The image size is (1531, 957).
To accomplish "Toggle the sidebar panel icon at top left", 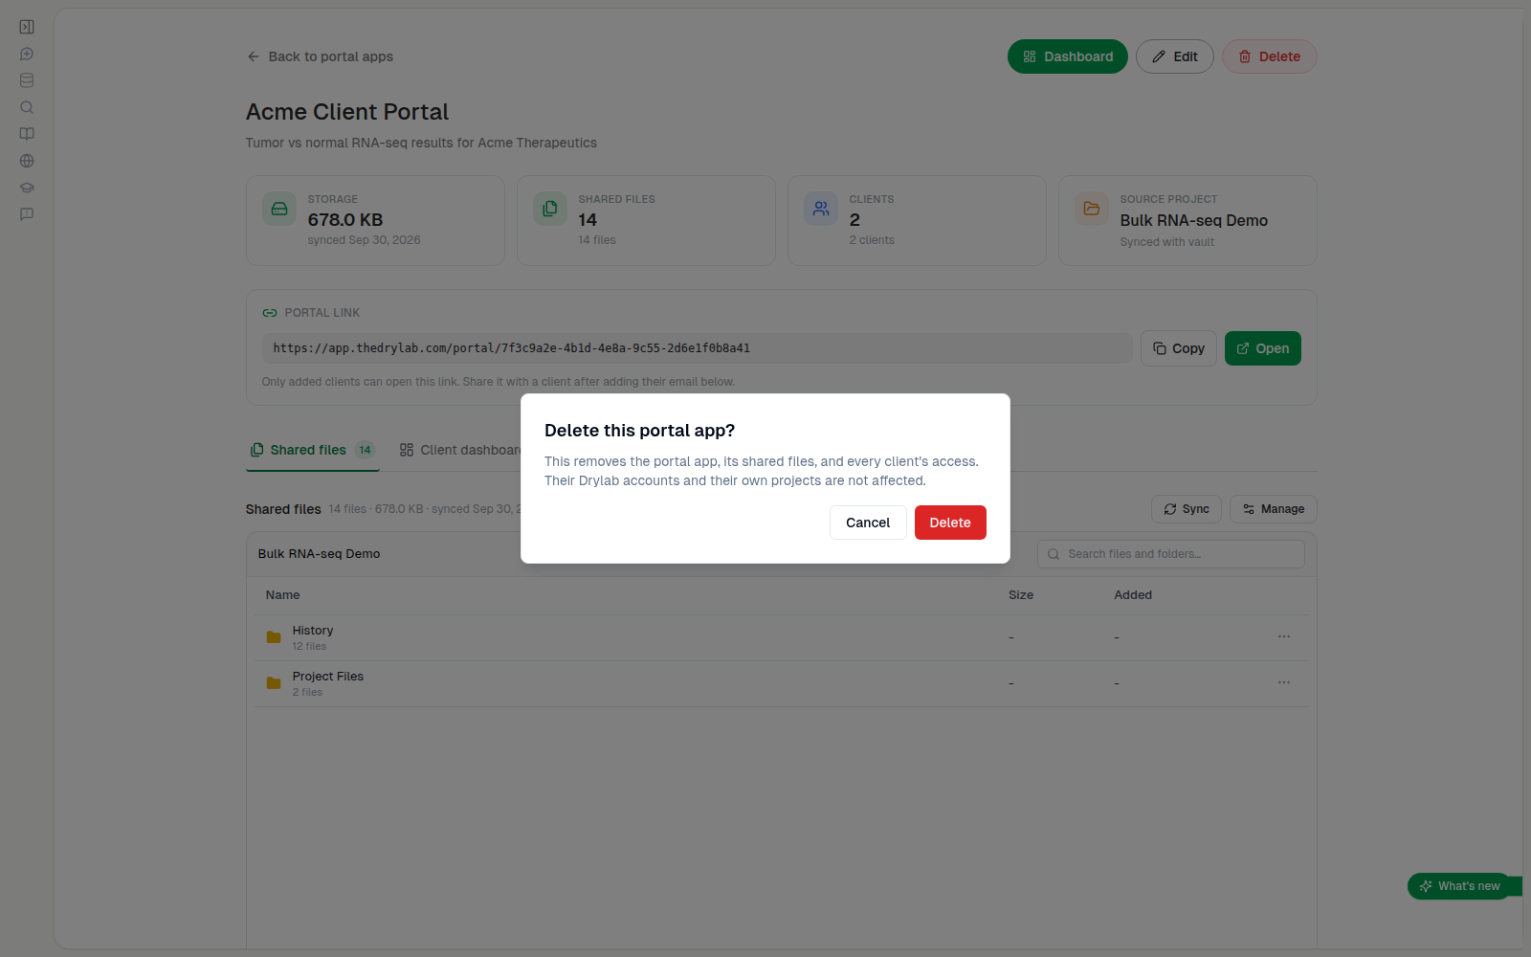I will pos(27,27).
